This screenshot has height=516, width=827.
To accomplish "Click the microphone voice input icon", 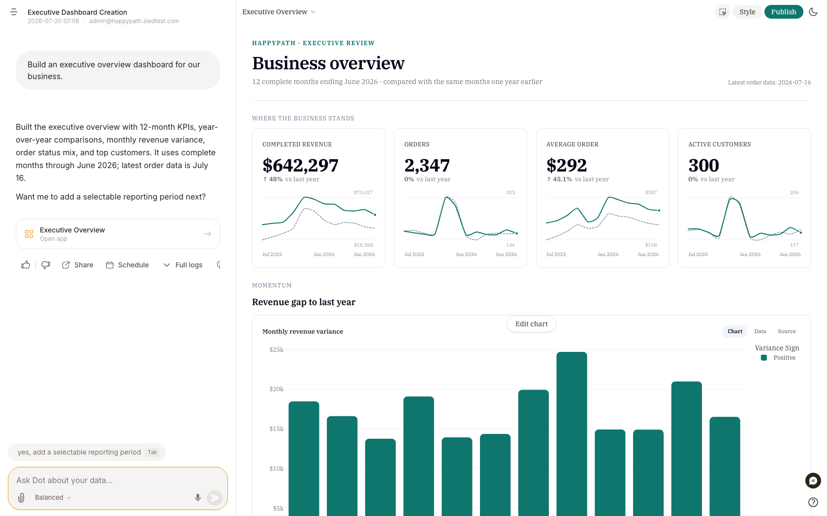I will click(x=198, y=498).
